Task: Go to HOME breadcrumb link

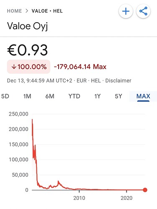Action: 14,11
